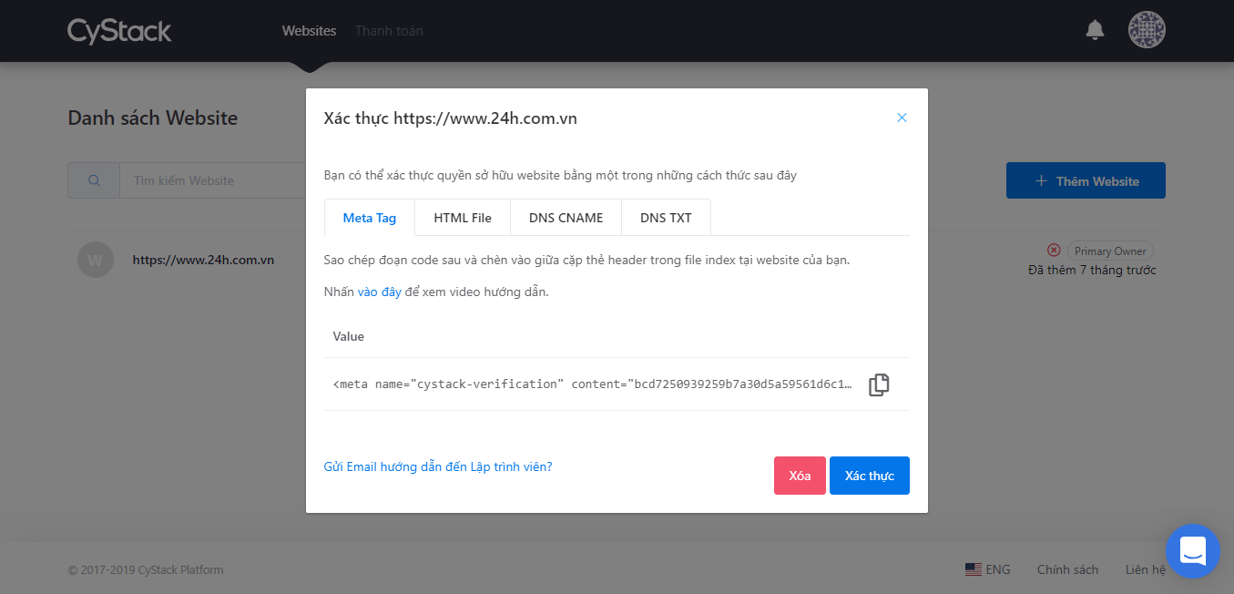
Task: Open the chat support bubble
Action: pyautogui.click(x=1192, y=550)
